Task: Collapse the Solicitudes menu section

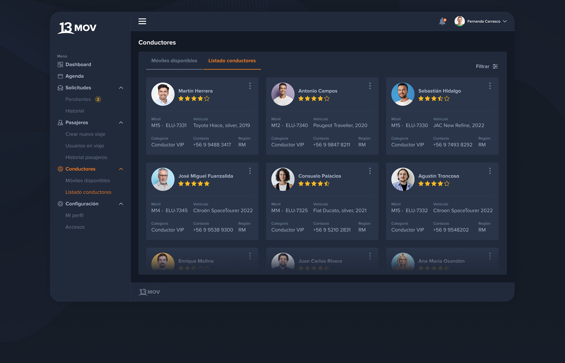Action: (121, 88)
